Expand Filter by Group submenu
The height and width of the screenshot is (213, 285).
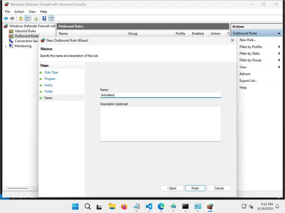coord(260,60)
